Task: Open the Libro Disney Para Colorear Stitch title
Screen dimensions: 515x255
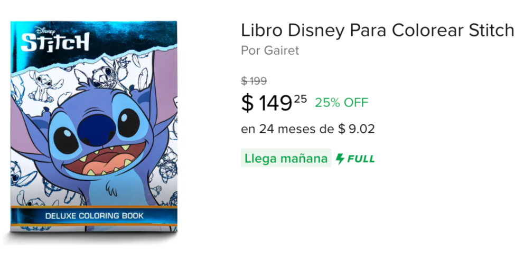Action: click(x=377, y=31)
